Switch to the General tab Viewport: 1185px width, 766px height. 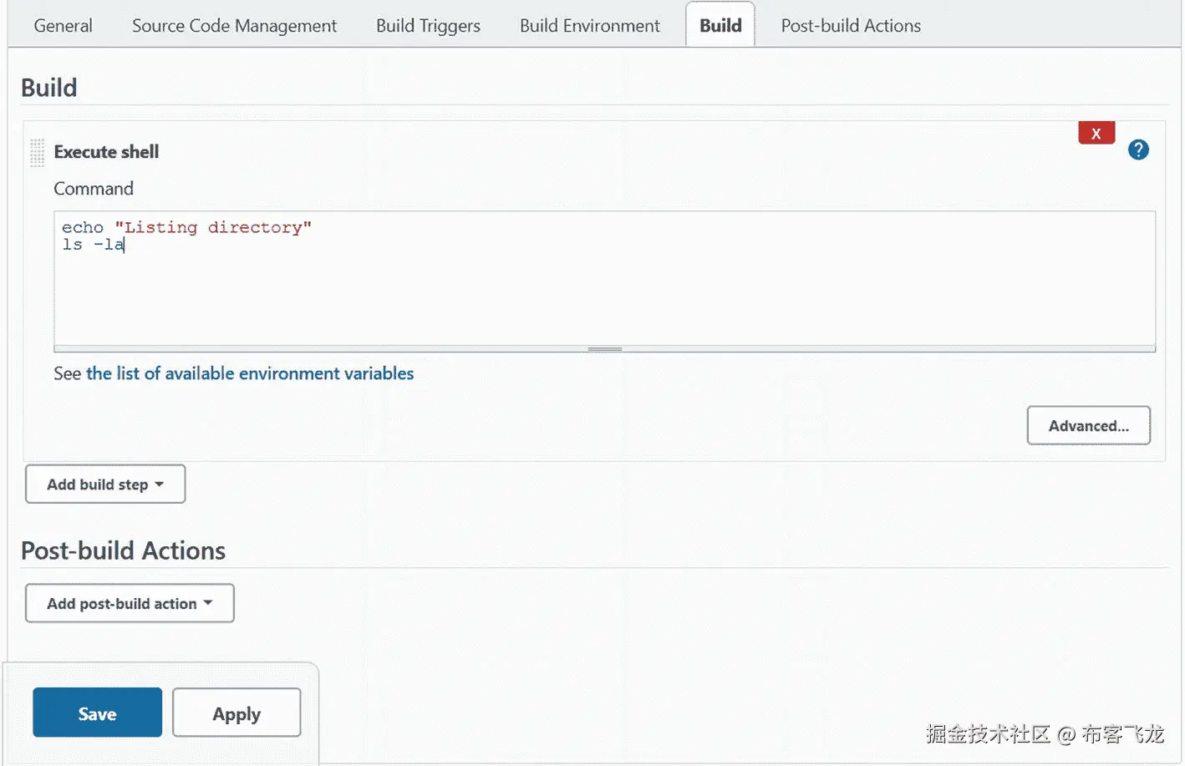[x=63, y=26]
